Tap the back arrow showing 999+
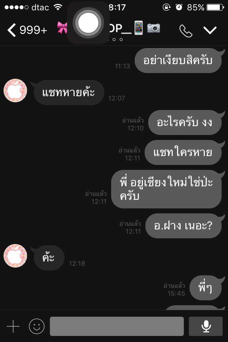The width and height of the screenshot is (228, 342). [x=27, y=30]
